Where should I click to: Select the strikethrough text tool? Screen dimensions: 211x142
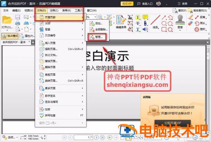click(138, 23)
